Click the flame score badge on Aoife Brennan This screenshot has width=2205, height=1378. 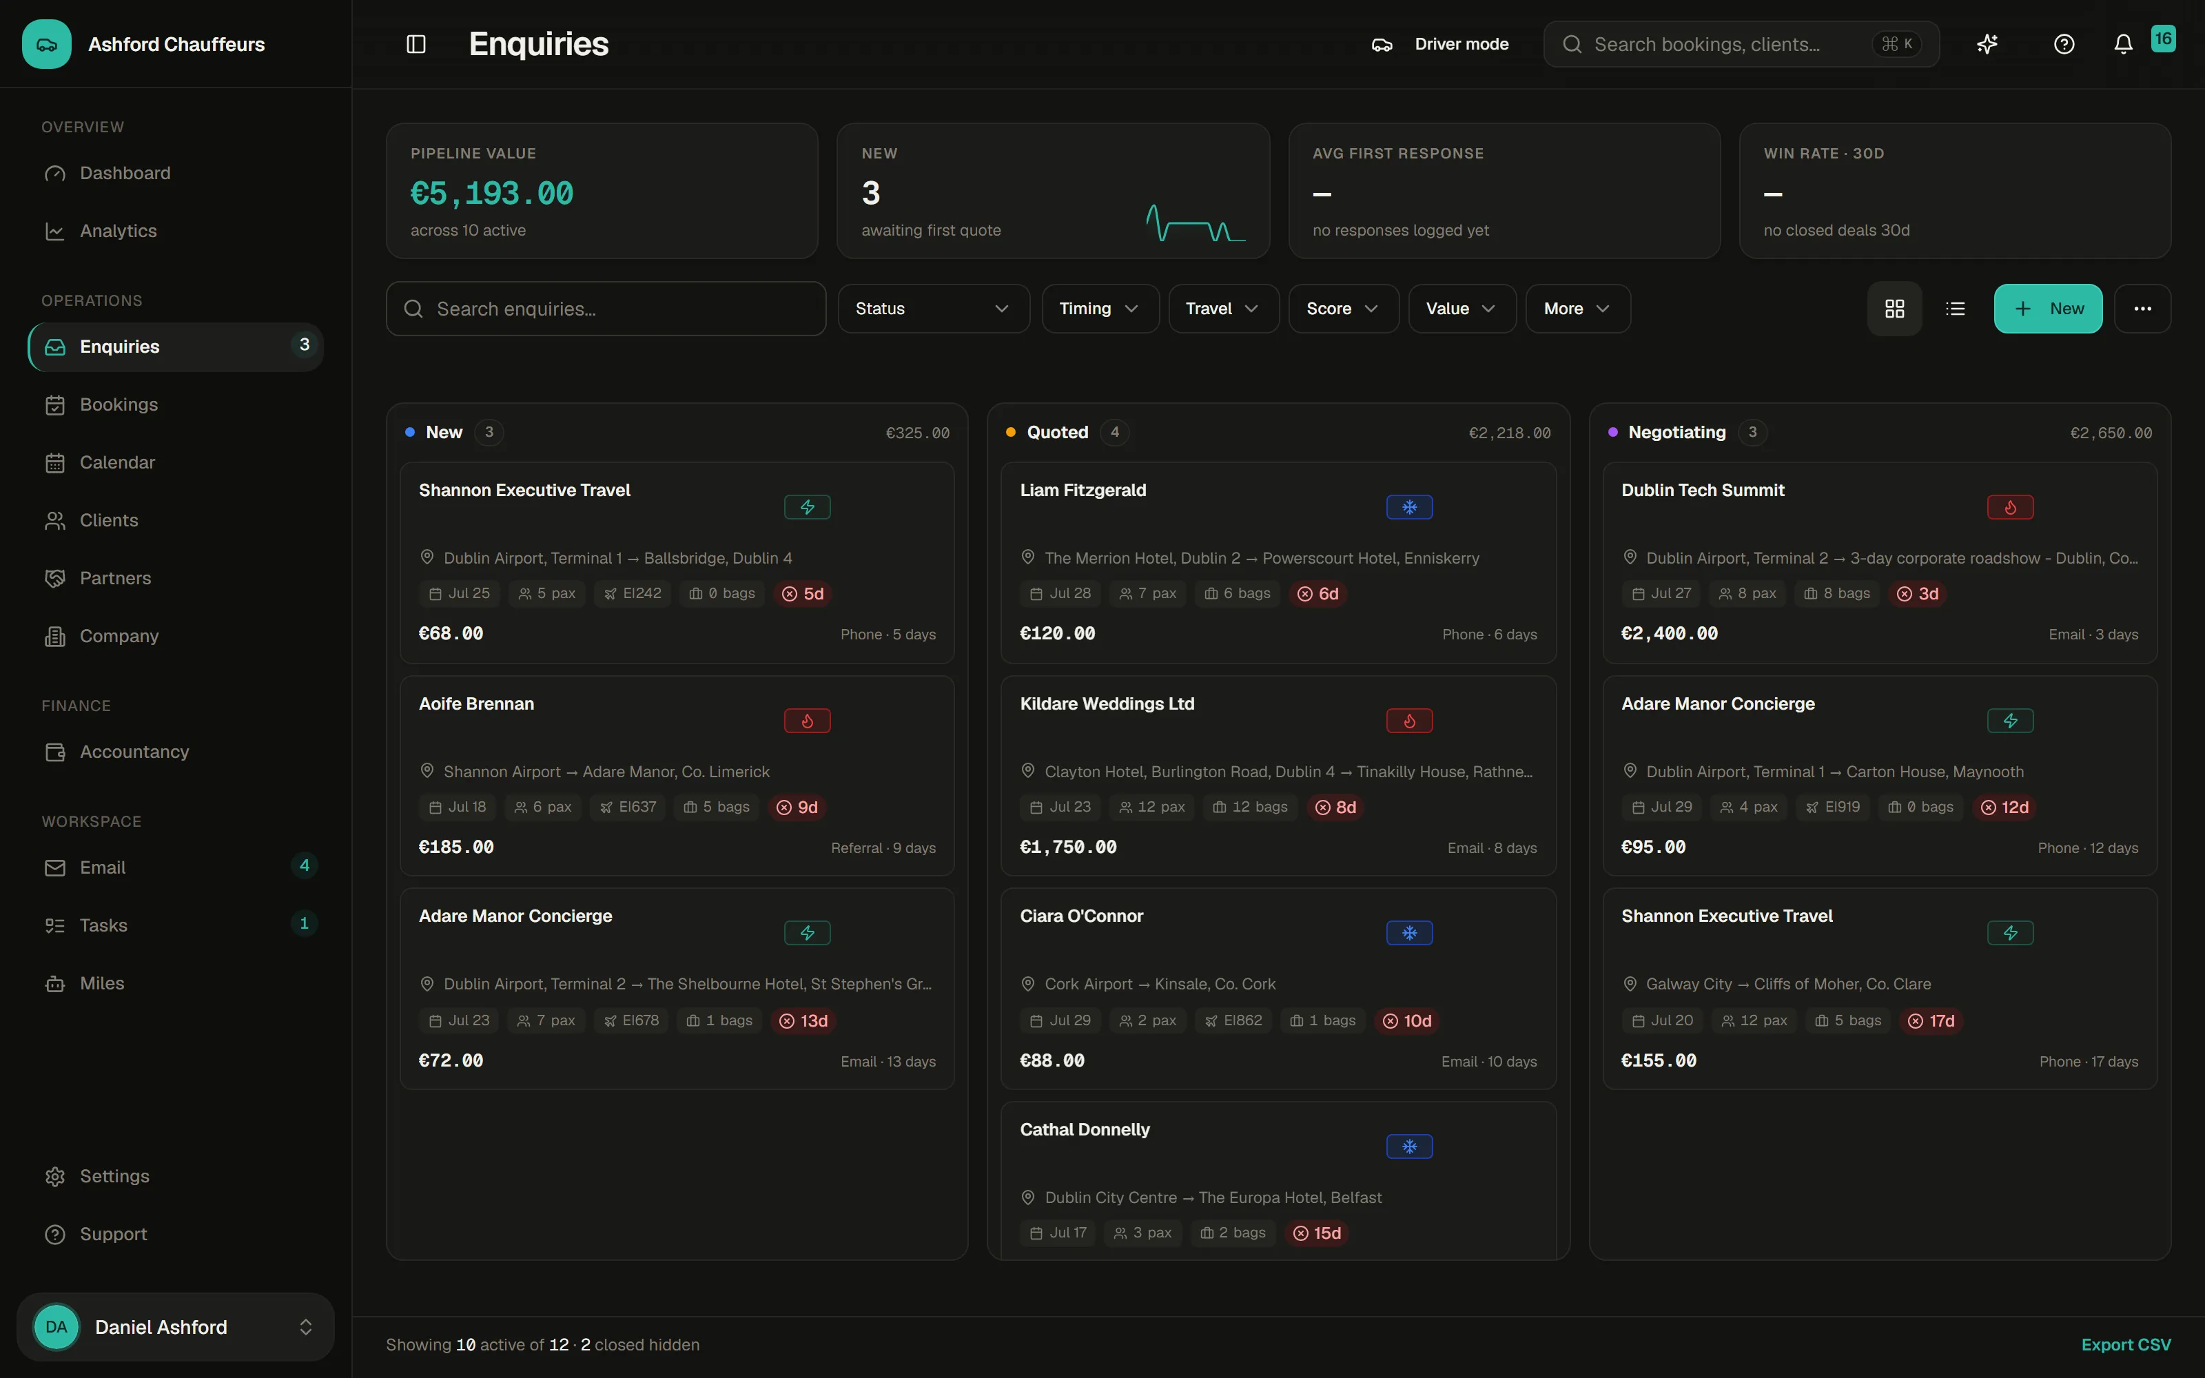click(808, 721)
